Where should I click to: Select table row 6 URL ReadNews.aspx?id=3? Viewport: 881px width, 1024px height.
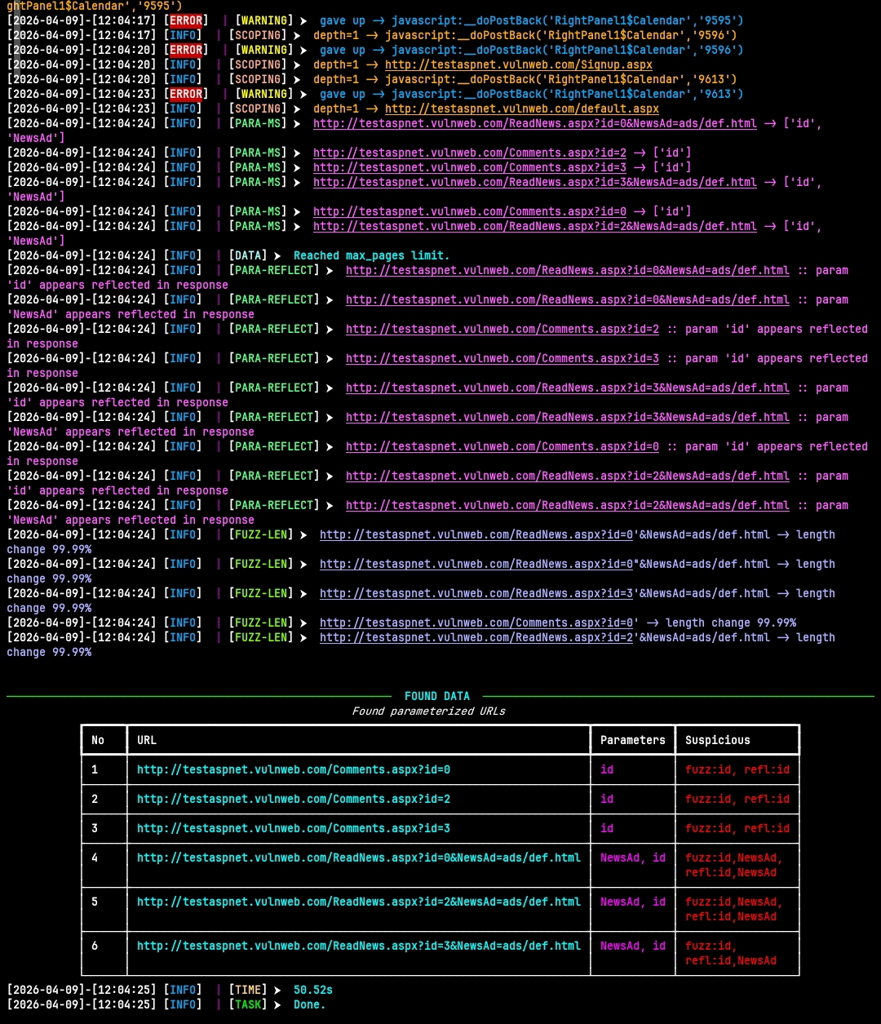pyautogui.click(x=359, y=946)
